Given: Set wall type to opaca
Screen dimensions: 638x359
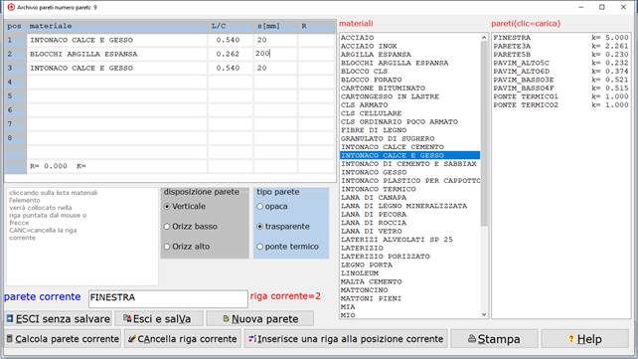Looking at the screenshot, I should 272,207.
